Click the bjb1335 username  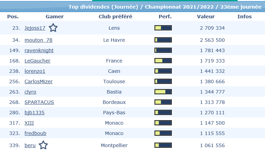35,113
